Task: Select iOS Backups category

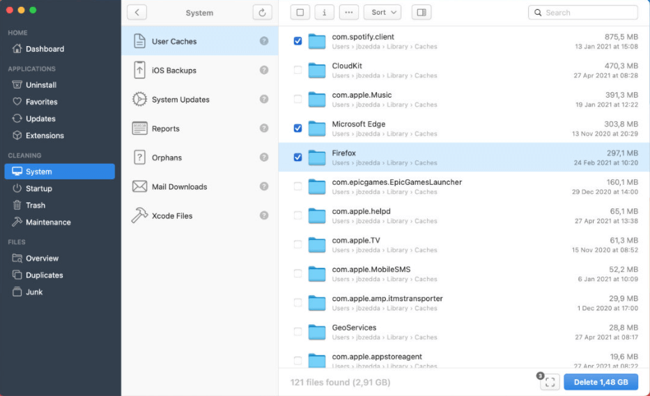Action: click(x=199, y=70)
